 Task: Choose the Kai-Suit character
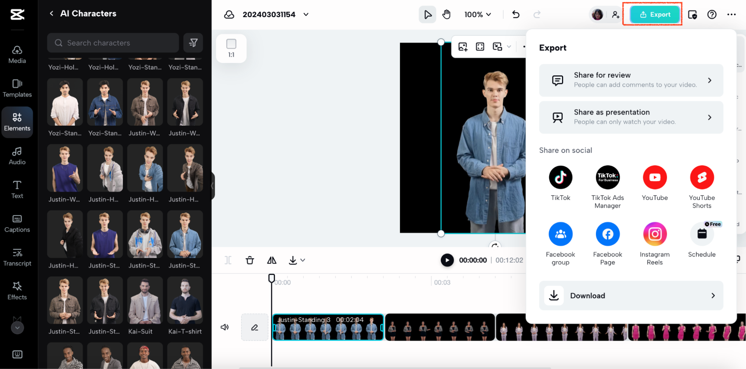pos(145,306)
